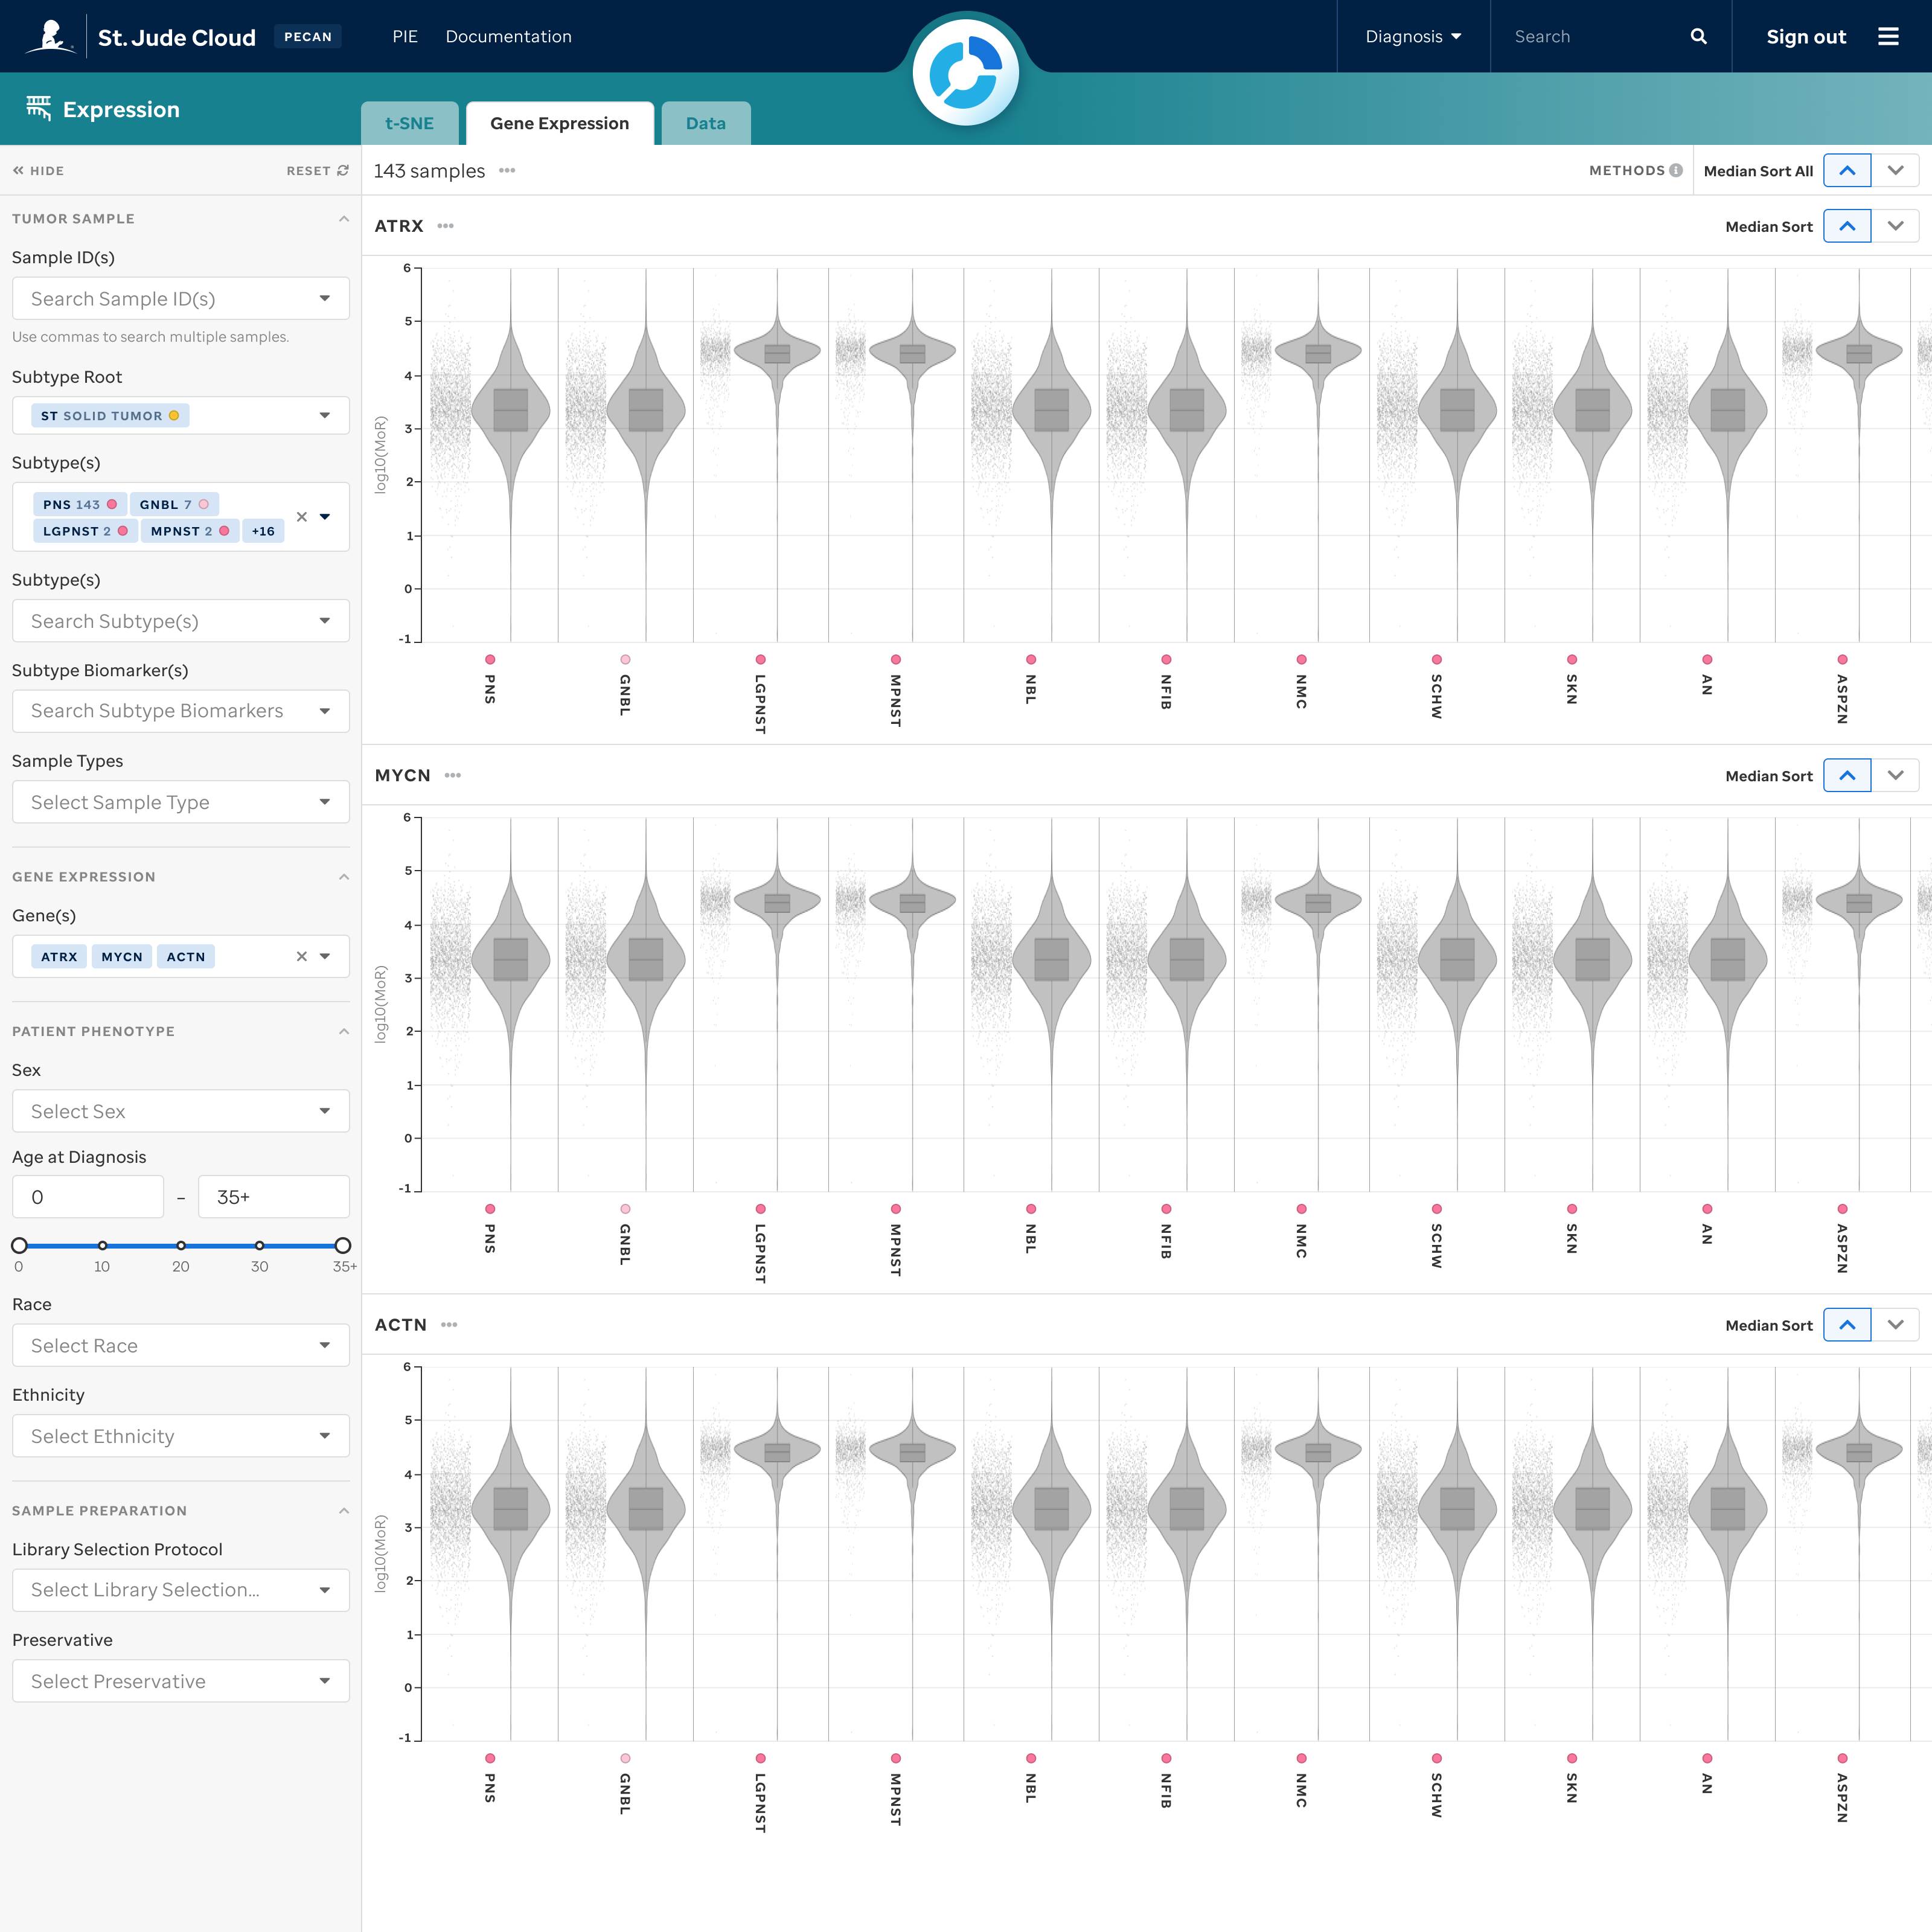Click the METHODS info icon
1932x1932 pixels.
click(1676, 171)
